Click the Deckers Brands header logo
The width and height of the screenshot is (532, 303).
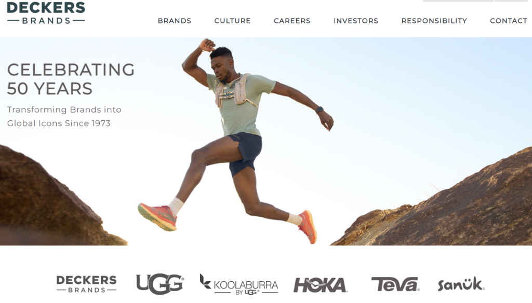46,13
